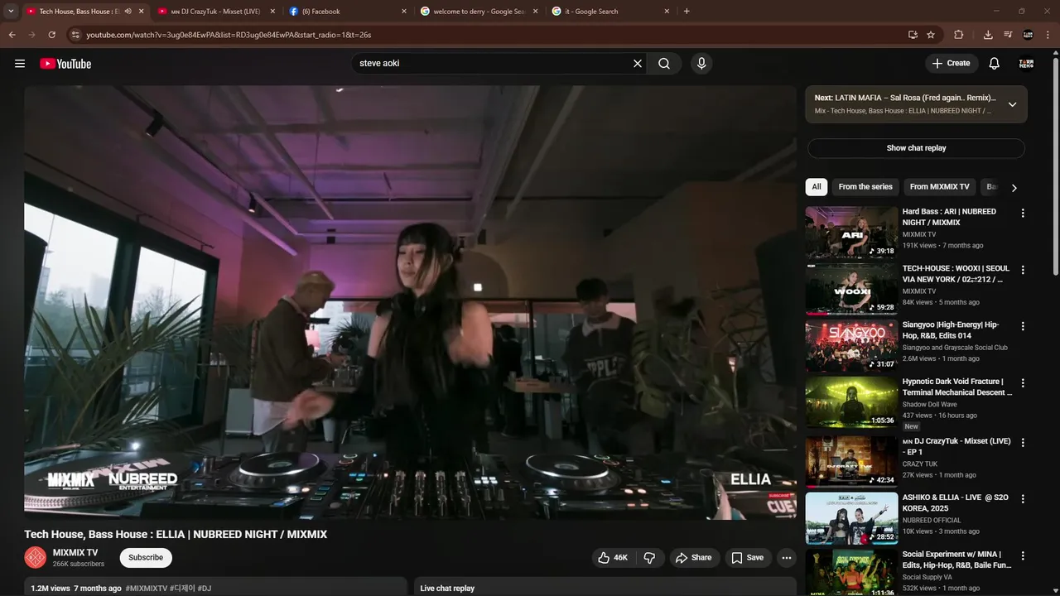This screenshot has height=596, width=1060.
Task: Go back in the browser
Action: (x=12, y=35)
